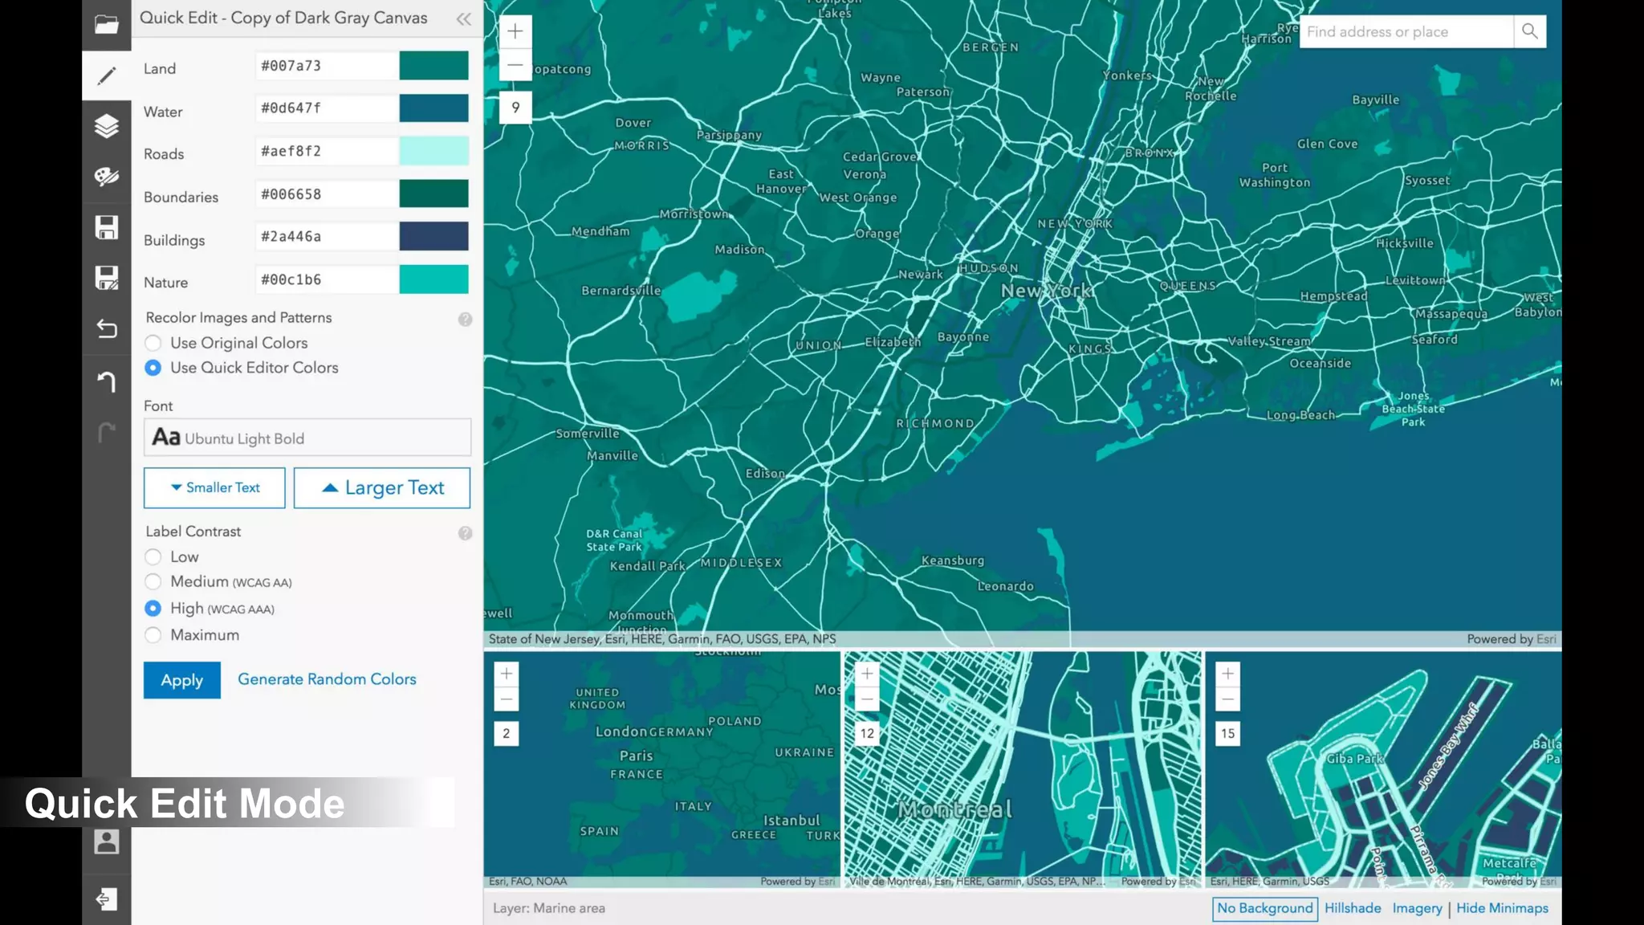The image size is (1644, 925).
Task: Switch to Hillshade background
Action: click(x=1353, y=908)
